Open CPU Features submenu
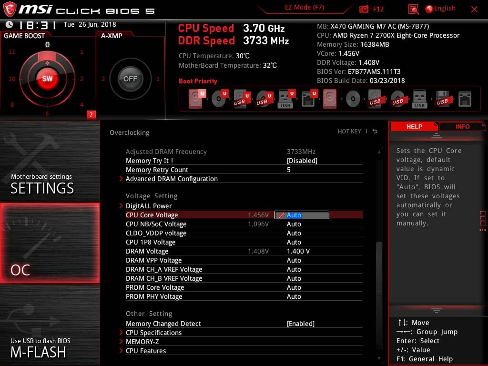 146,351
